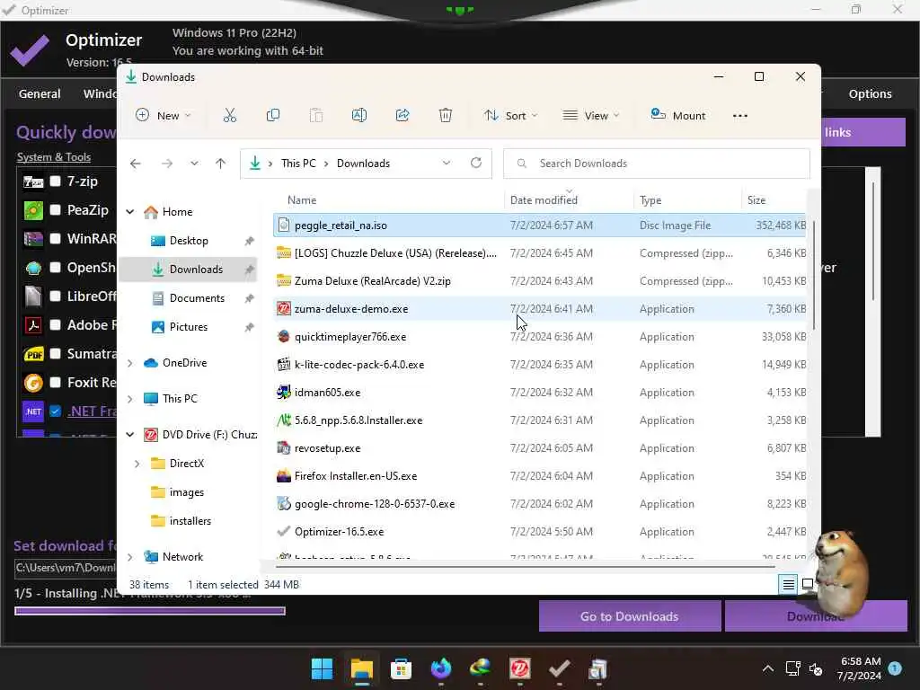Open the See more ellipsis menu
The width and height of the screenshot is (920, 690).
click(740, 116)
